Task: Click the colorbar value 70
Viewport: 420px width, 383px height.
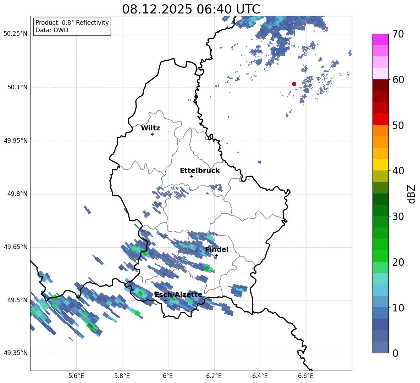Action: pyautogui.click(x=398, y=34)
